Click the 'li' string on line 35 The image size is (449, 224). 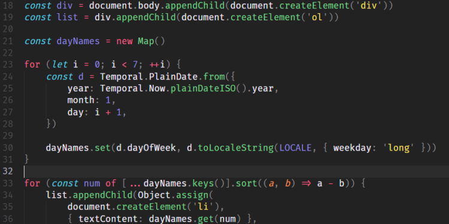tap(205, 207)
